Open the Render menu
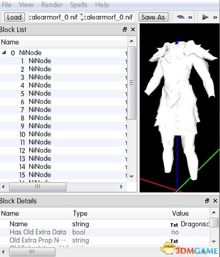 (52, 5)
